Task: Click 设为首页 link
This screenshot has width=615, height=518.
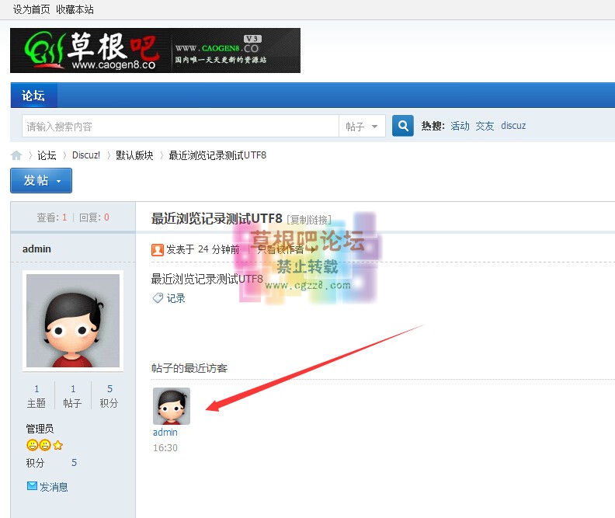Action: coord(31,9)
